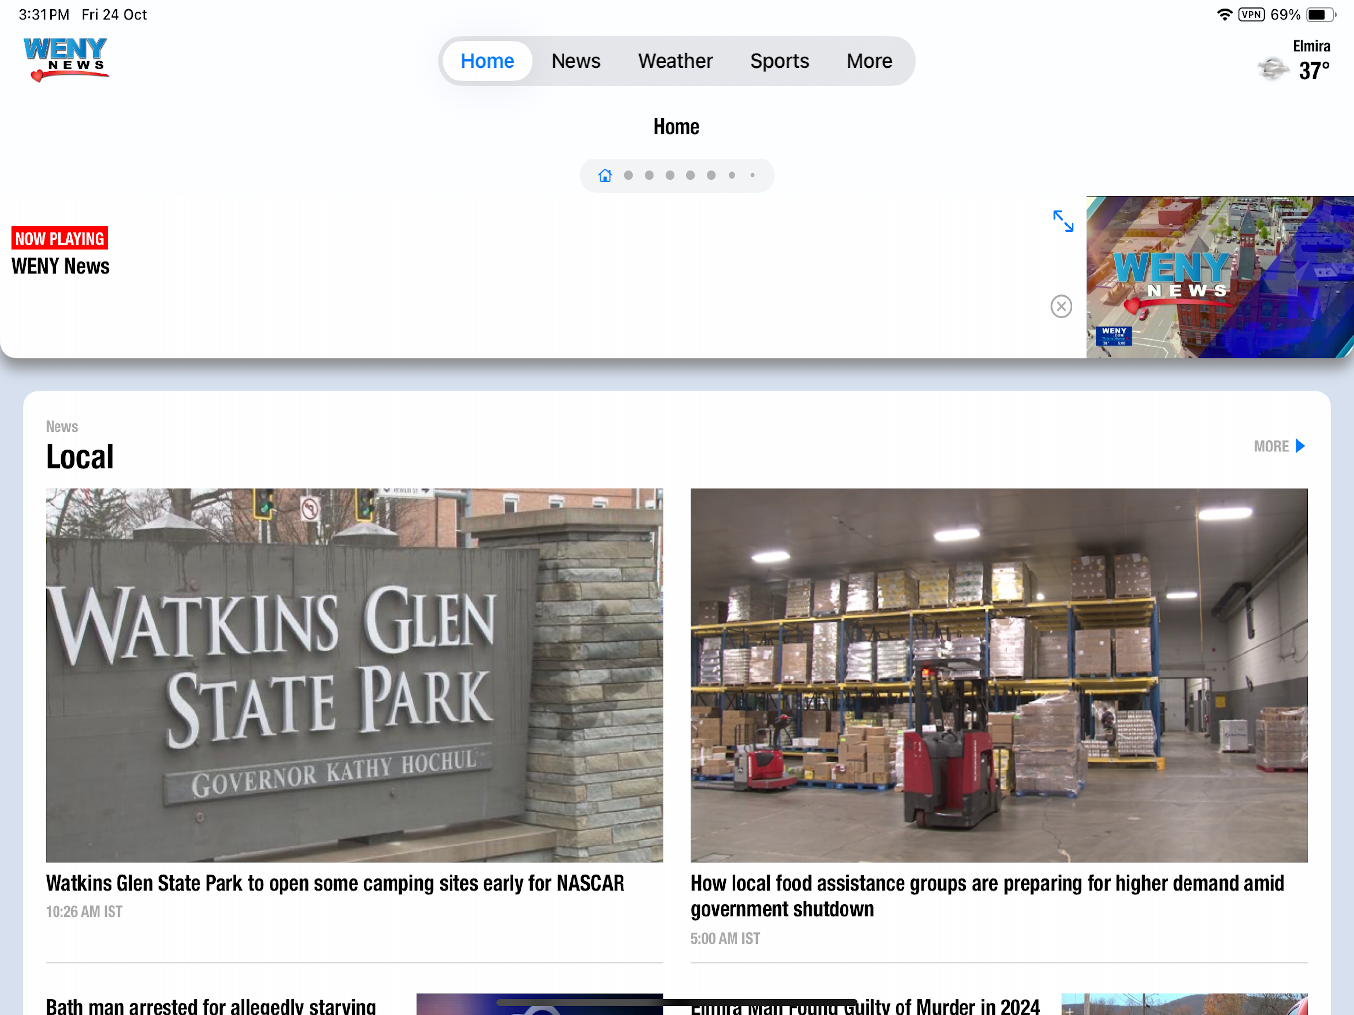Tap the 5:00 AM IST timestamp
The width and height of the screenshot is (1354, 1015).
[726, 938]
